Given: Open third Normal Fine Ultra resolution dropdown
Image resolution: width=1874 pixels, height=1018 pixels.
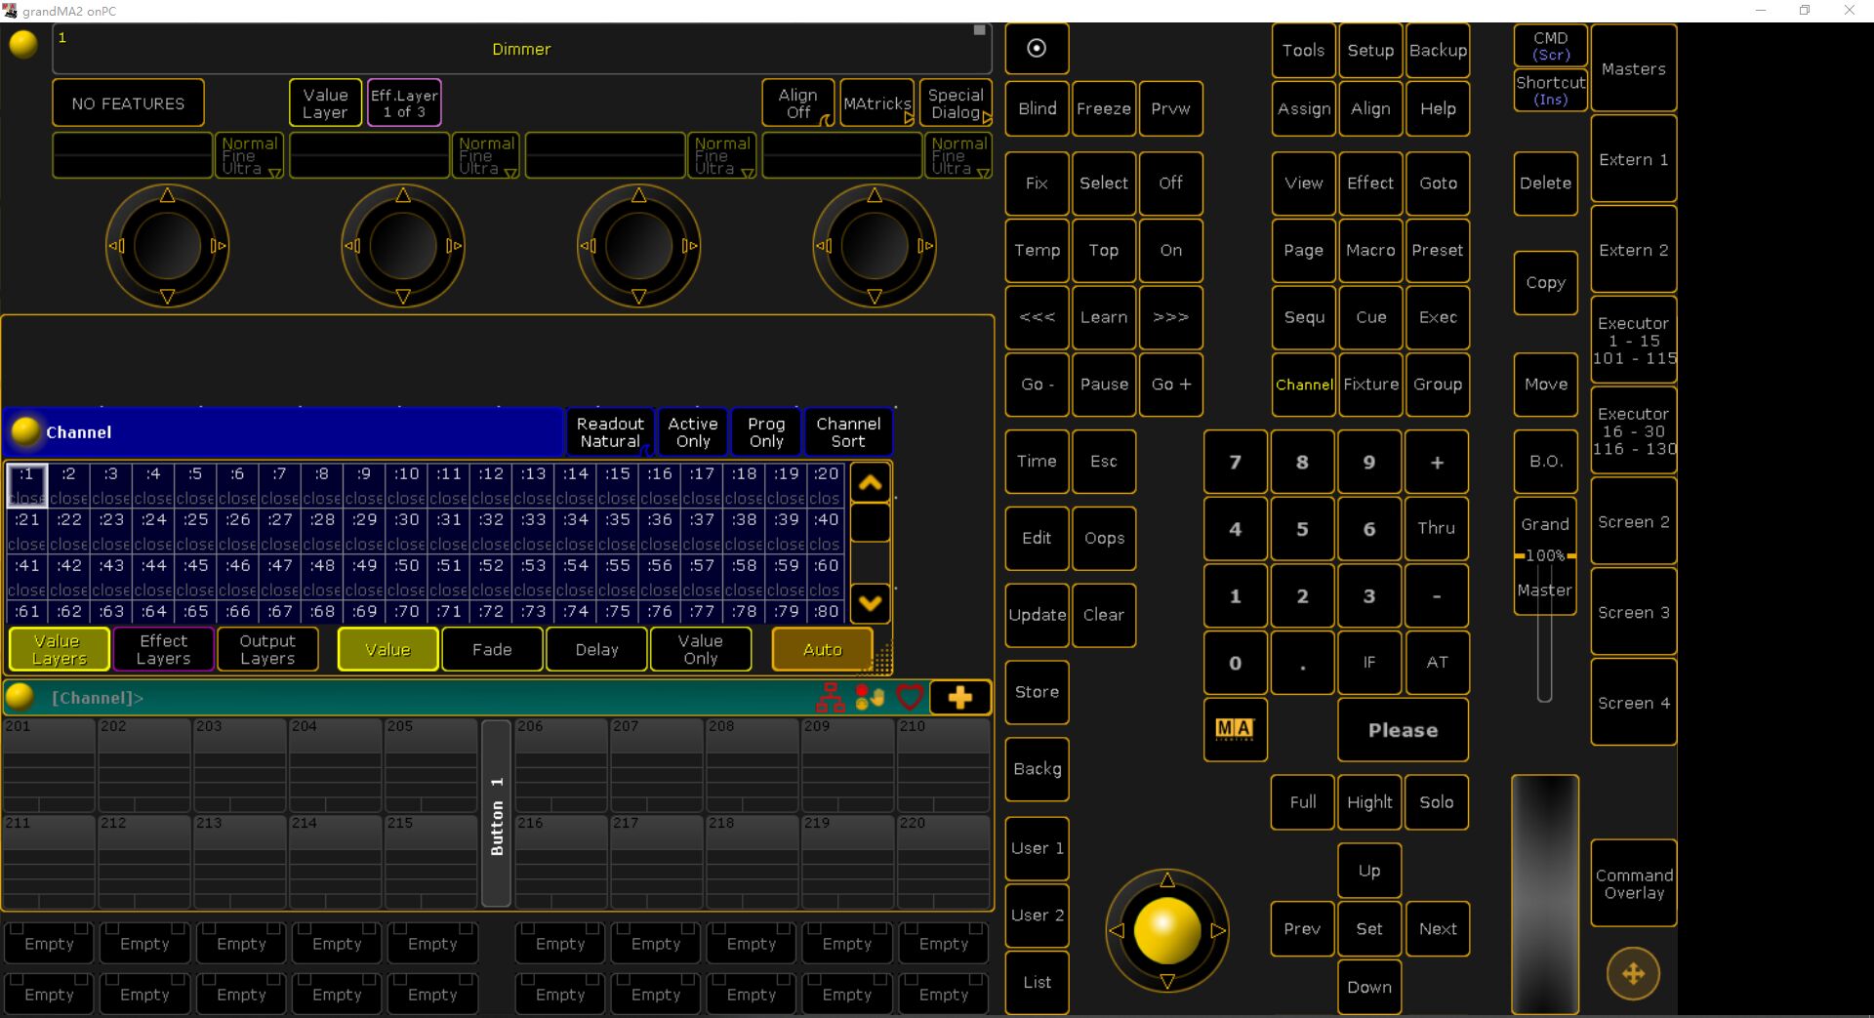Looking at the screenshot, I should click(x=722, y=155).
